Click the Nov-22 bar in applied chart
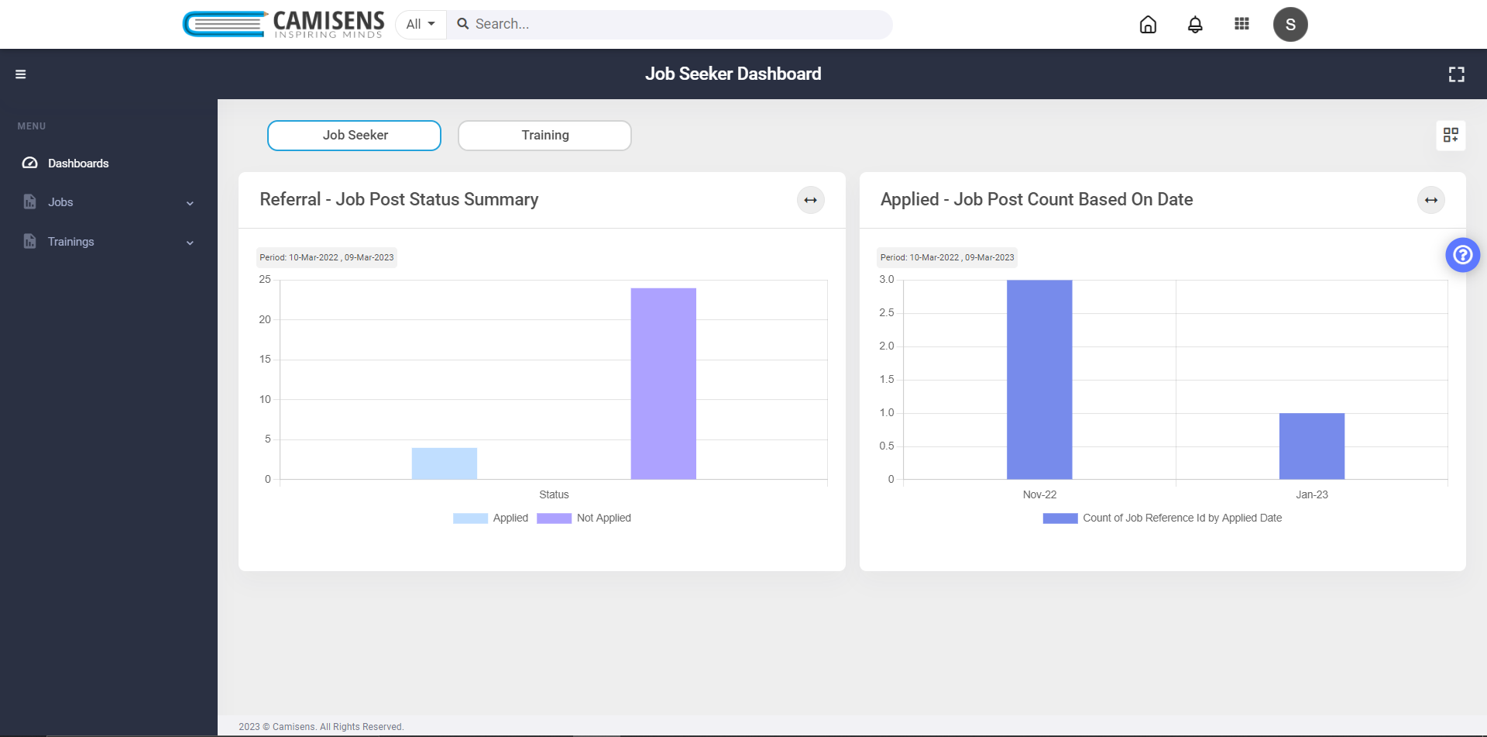 click(1039, 380)
